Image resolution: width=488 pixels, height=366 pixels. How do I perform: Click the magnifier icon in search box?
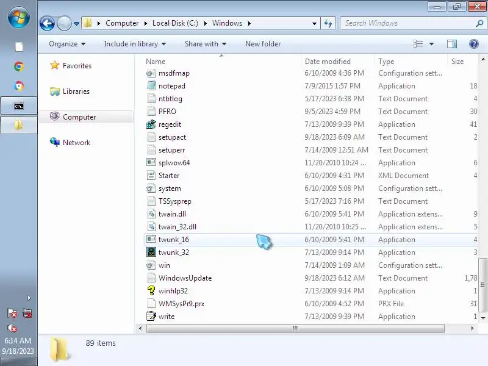[479, 23]
